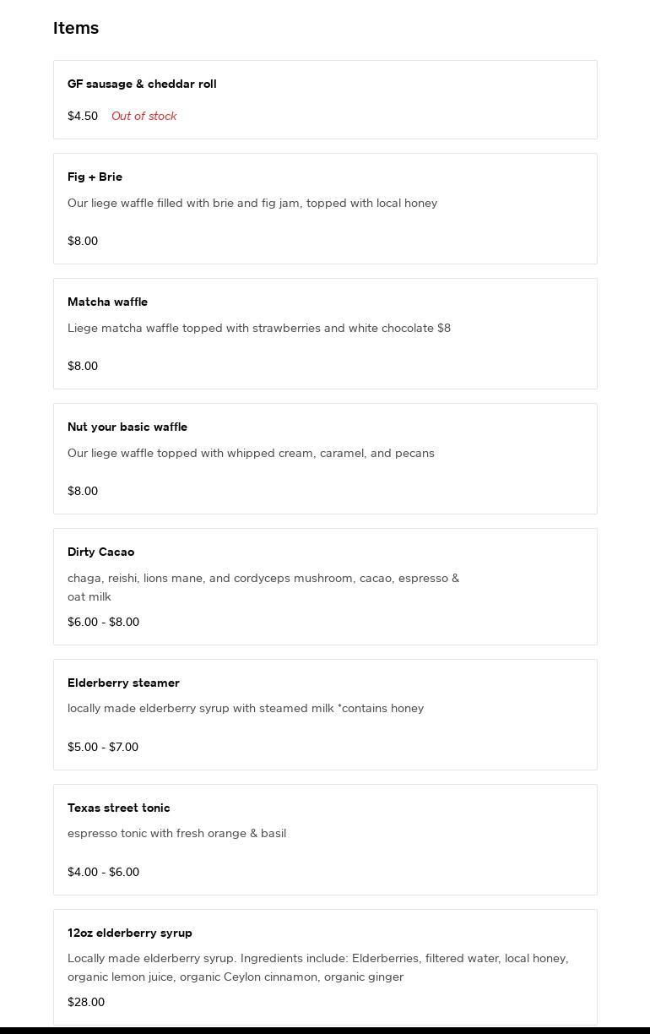
Task: Click the Fig + Brie item title
Action: [95, 177]
